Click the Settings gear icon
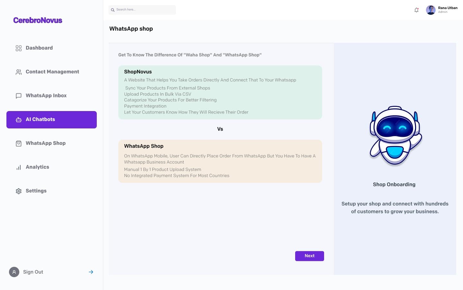 (x=19, y=191)
